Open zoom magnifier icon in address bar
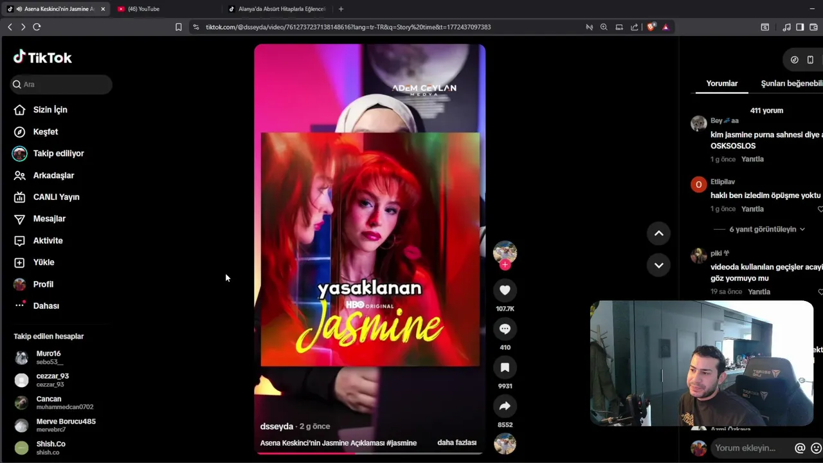The height and width of the screenshot is (463, 823). click(604, 27)
